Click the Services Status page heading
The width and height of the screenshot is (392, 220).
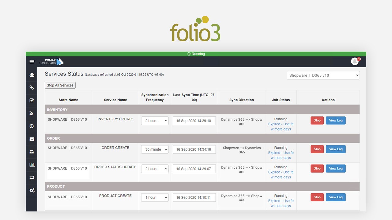pos(64,74)
